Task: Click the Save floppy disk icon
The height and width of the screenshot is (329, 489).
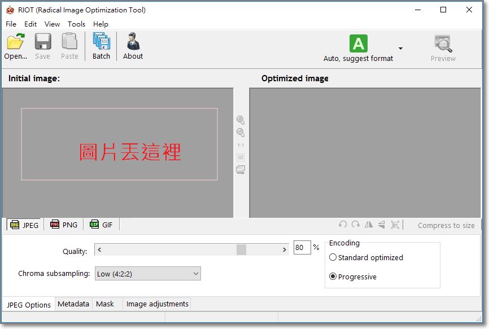Action: (42, 46)
